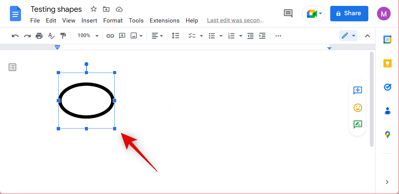Collapse the menus with the up chevron

pos(367,36)
